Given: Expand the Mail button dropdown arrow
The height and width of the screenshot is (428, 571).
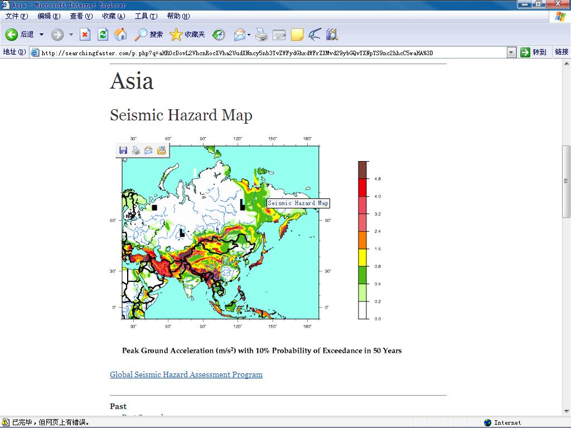Looking at the screenshot, I should pyautogui.click(x=249, y=35).
